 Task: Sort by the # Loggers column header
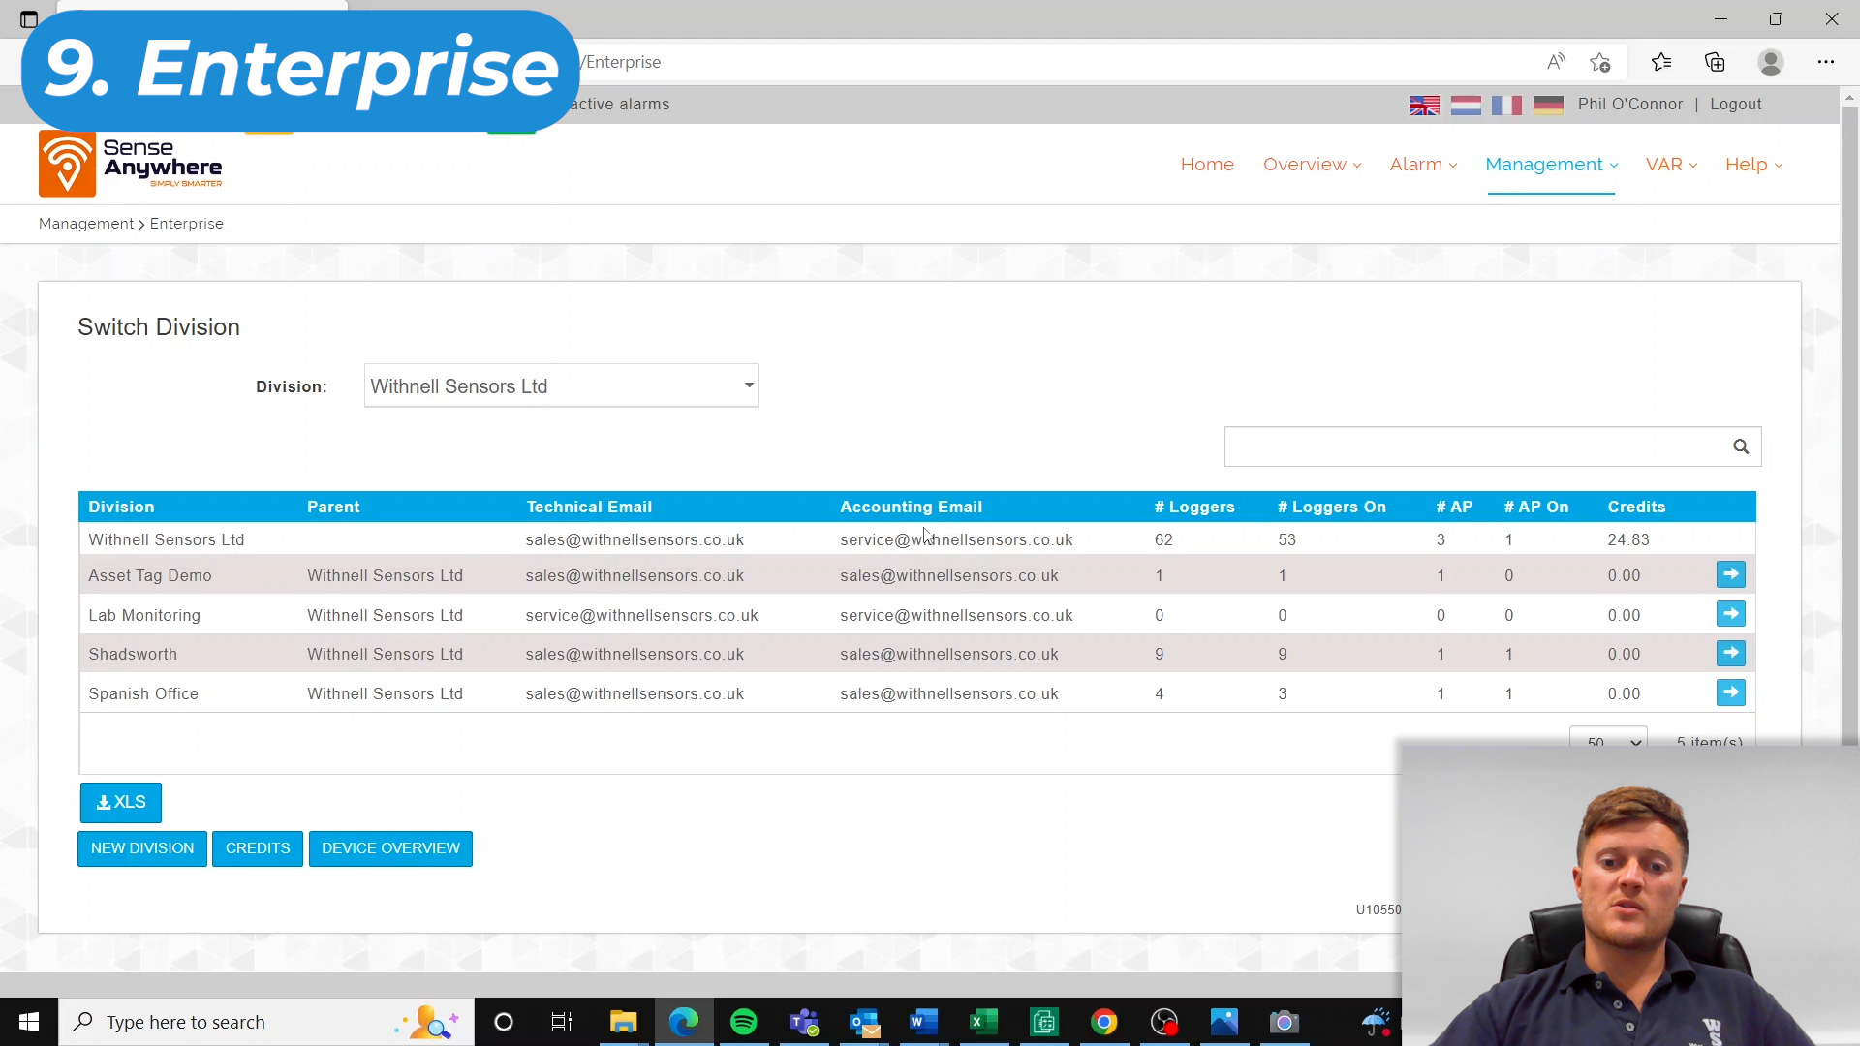tap(1194, 507)
